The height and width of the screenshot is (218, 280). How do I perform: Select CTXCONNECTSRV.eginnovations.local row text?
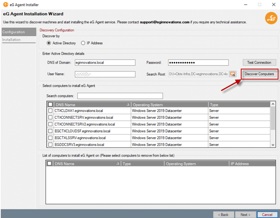tap(84, 118)
